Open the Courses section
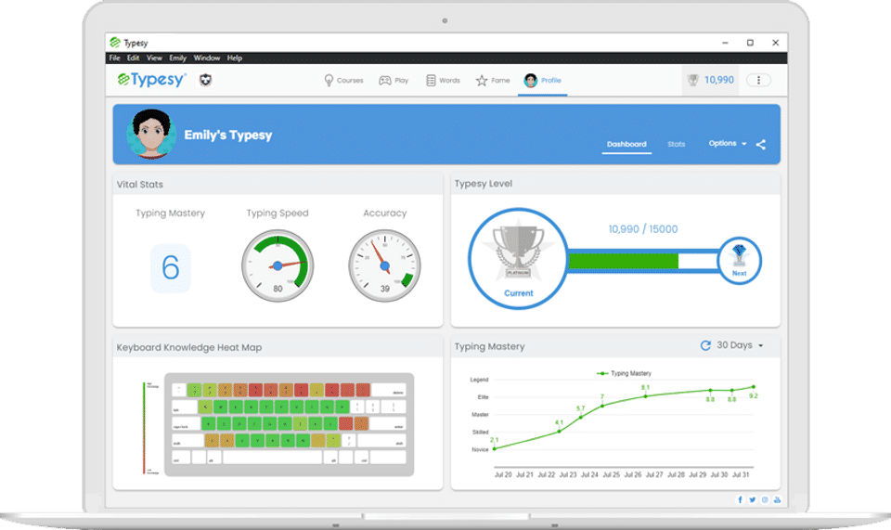This screenshot has height=530, width=891. pyautogui.click(x=343, y=80)
